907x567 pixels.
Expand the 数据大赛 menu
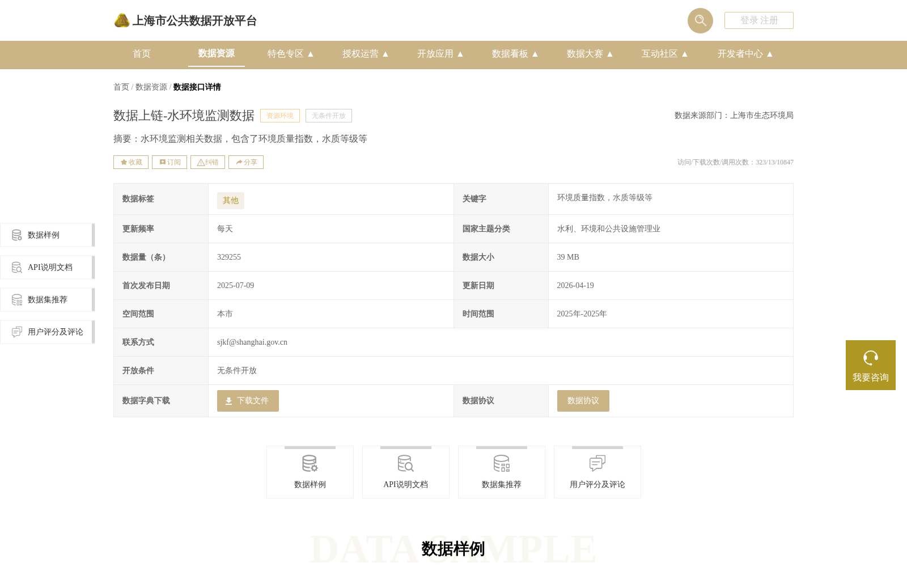point(590,54)
